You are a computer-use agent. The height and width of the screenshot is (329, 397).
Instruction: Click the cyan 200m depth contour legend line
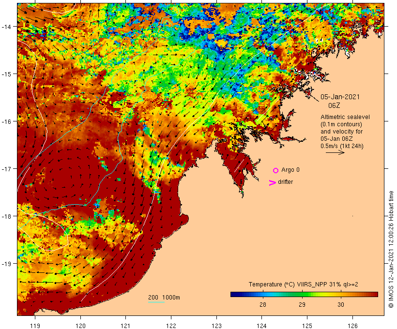pos(156,302)
